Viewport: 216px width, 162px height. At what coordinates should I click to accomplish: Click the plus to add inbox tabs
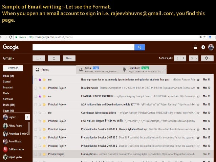tap(165, 70)
